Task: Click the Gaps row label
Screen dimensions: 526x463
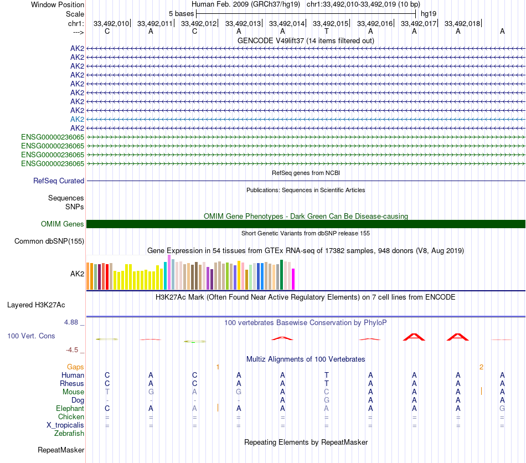Action: [x=75, y=367]
